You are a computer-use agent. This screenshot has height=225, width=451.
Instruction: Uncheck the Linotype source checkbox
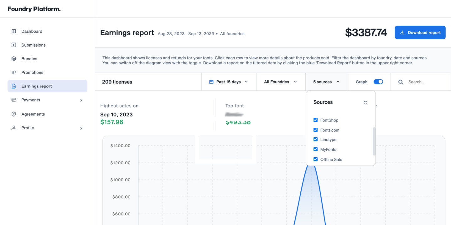click(x=316, y=139)
